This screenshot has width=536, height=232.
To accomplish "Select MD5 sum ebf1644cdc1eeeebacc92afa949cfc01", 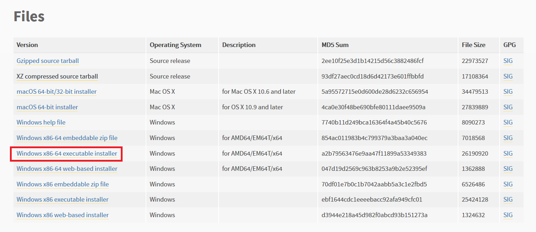I will point(372,199).
